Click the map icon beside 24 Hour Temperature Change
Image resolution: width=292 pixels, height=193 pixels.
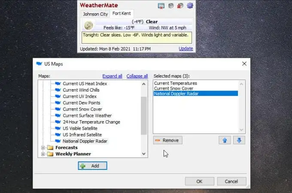pos(58,122)
